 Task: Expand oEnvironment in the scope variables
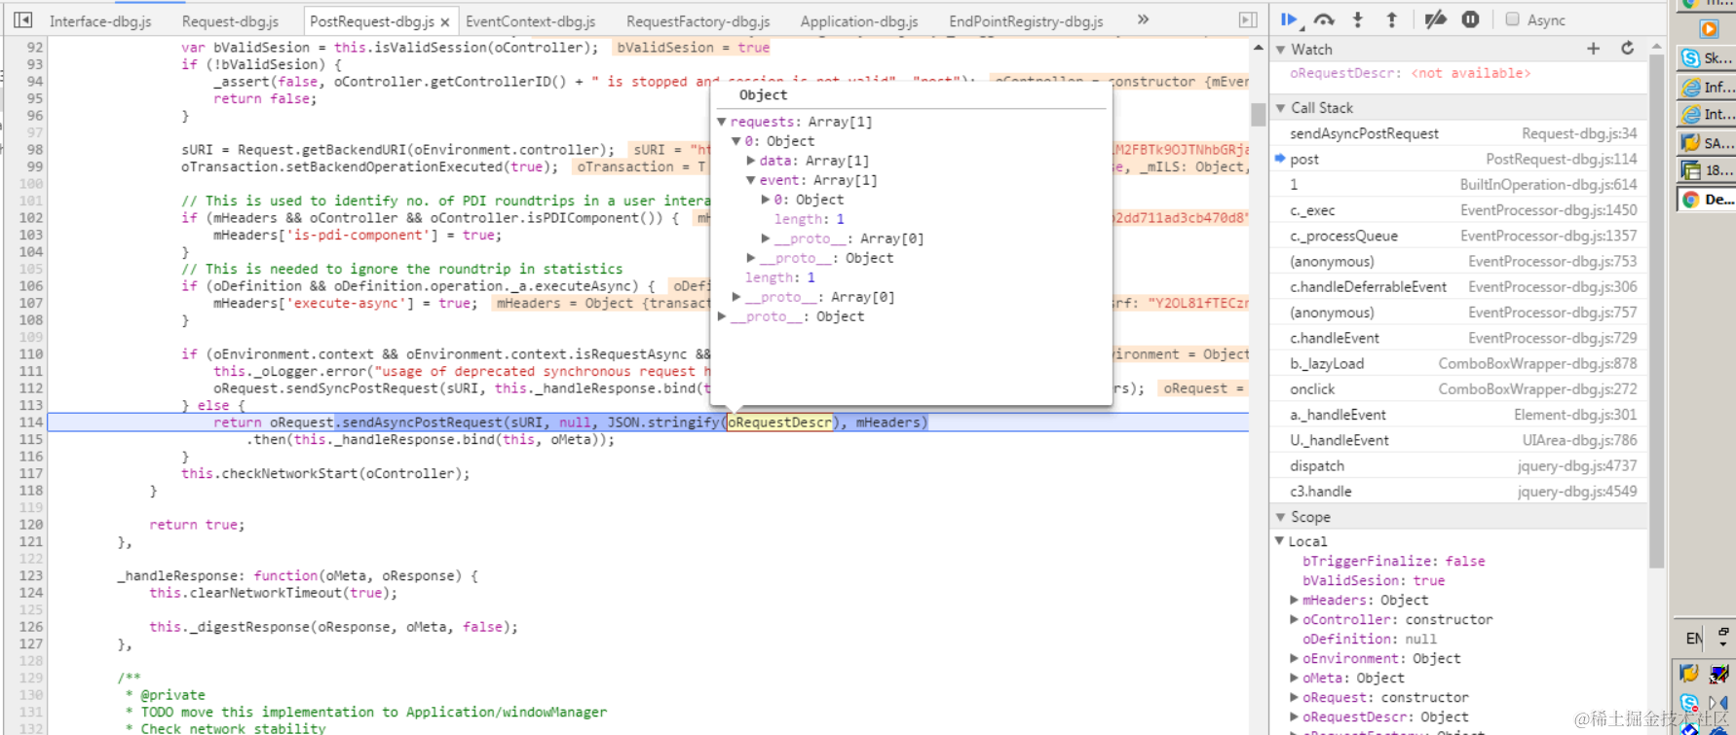1295,658
